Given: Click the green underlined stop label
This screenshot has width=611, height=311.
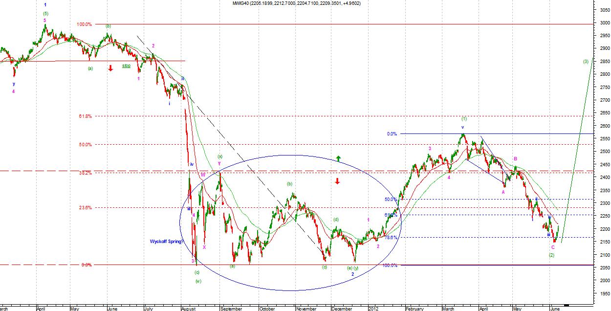Looking at the screenshot, I should click(x=126, y=66).
